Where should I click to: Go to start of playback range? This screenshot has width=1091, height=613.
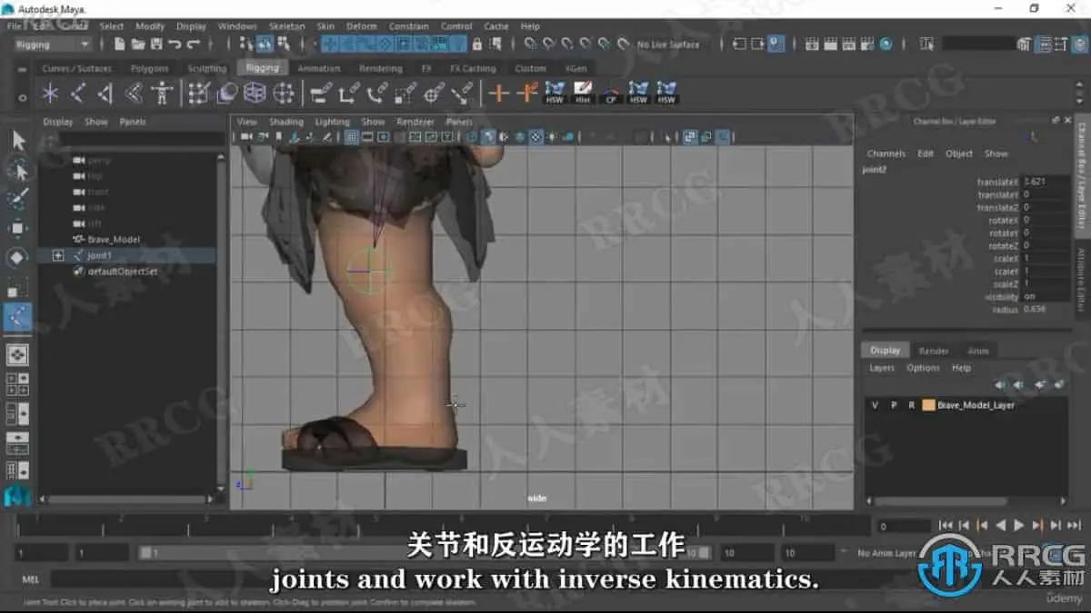(946, 525)
